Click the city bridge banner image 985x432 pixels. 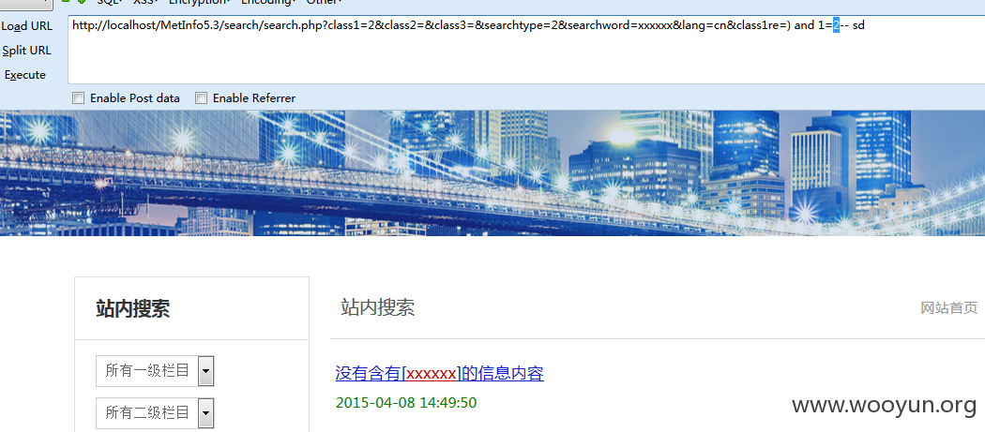pyautogui.click(x=492, y=173)
